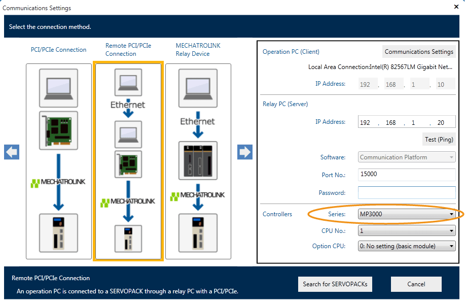Image resolution: width=465 pixels, height=303 pixels.
Task: Choose MECHATROLINK Relay Device connection method
Action: click(x=198, y=50)
